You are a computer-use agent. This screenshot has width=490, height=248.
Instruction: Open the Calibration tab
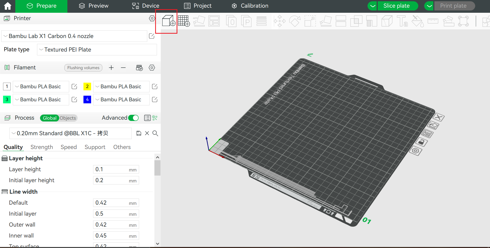point(250,6)
